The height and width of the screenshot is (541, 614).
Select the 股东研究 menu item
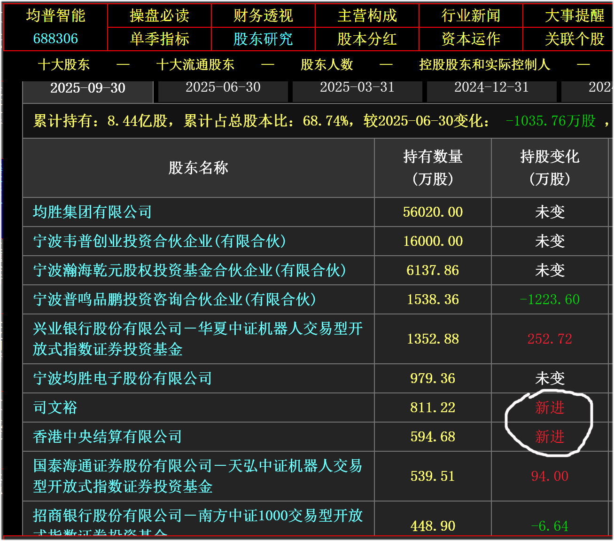(x=264, y=39)
